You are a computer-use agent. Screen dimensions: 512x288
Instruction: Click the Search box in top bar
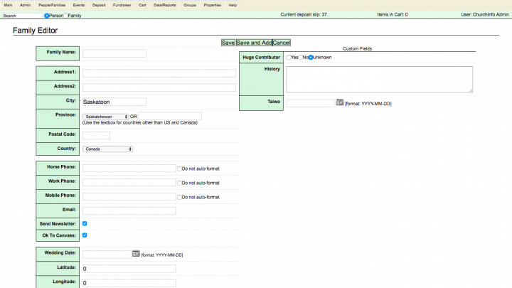click(x=21, y=15)
